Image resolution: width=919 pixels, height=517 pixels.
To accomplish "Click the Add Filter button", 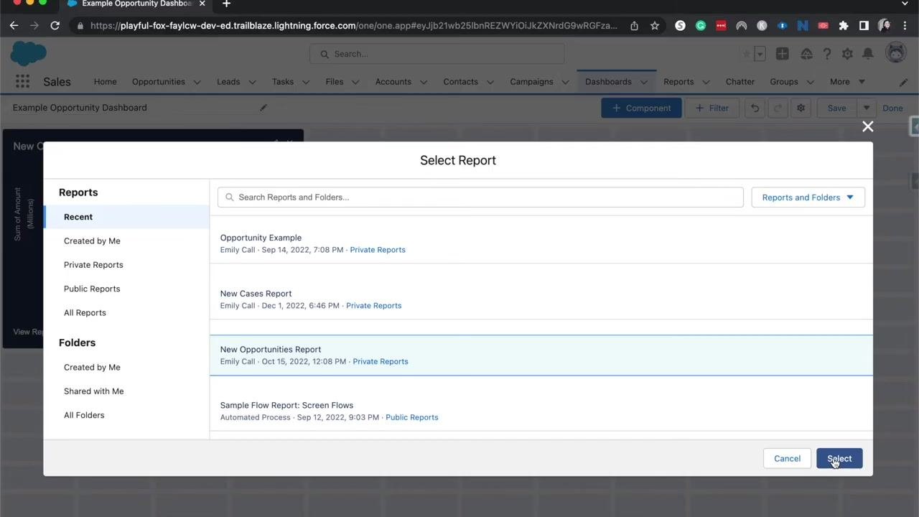I will click(x=712, y=108).
